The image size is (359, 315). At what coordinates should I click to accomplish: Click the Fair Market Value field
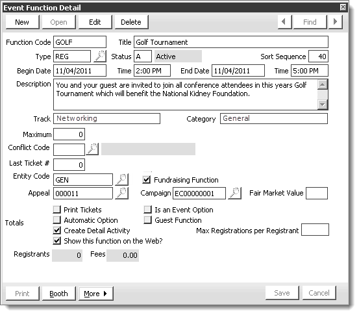tap(317, 194)
